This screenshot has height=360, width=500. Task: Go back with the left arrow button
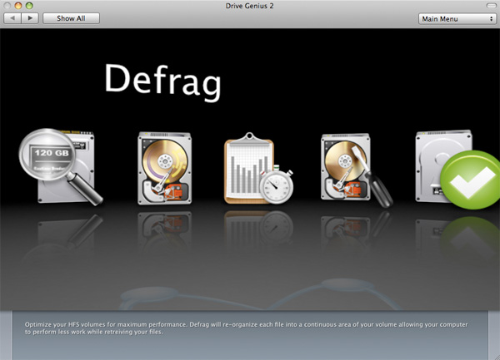pos(12,18)
